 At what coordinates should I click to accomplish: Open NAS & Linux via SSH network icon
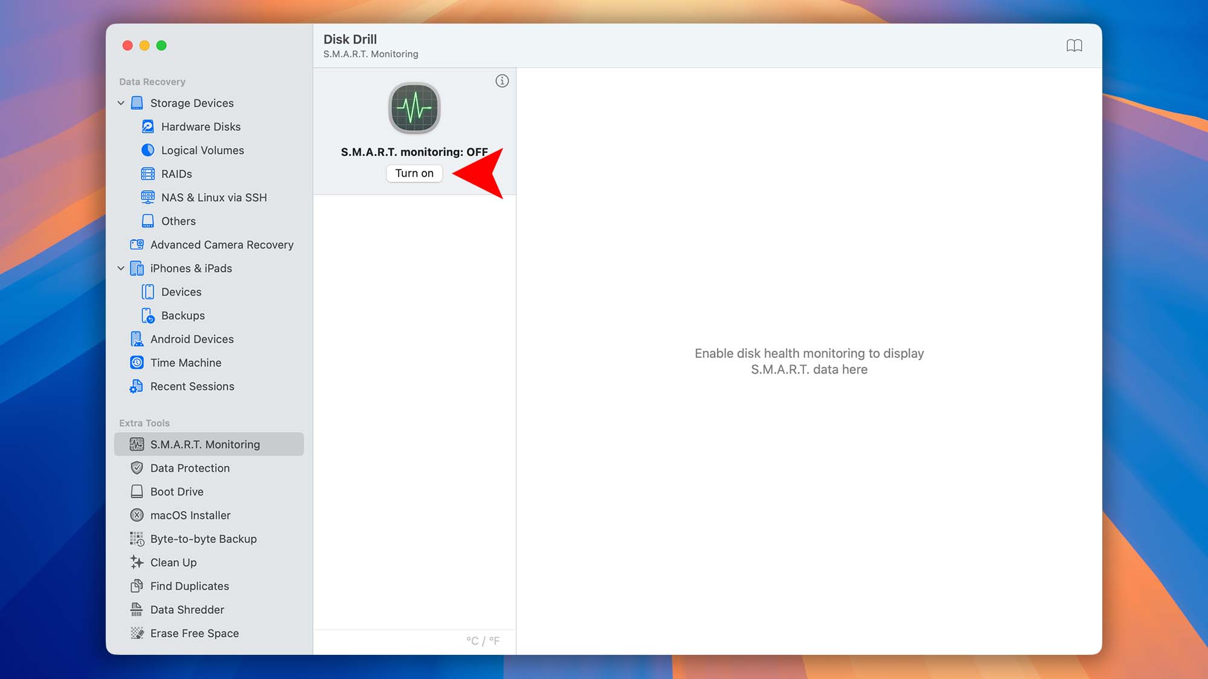147,197
